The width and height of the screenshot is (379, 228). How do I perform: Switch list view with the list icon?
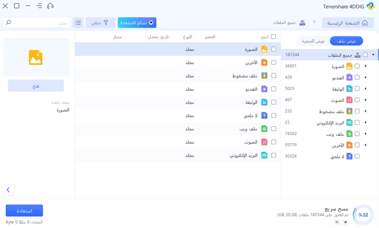(78, 23)
